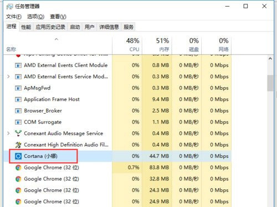Switch to the 服务 tab
The height and width of the screenshot is (207, 277).
pos(129,27)
